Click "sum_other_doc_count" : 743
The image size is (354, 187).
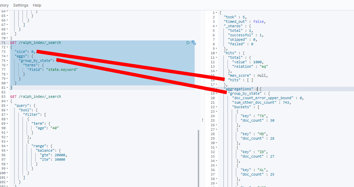pyautogui.click(x=262, y=103)
